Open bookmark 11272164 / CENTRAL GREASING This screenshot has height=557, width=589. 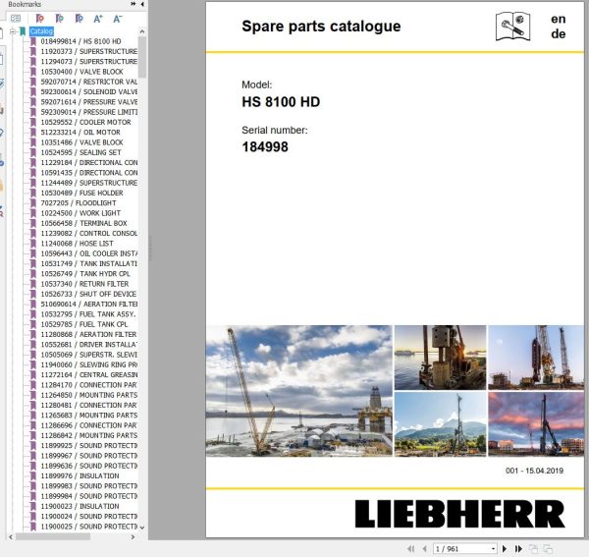89,375
